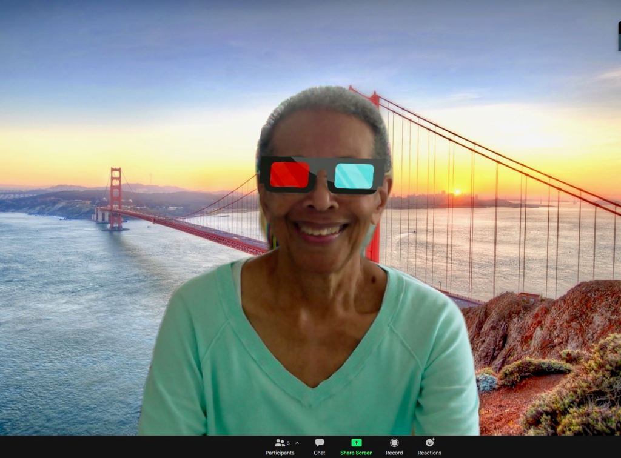Click the green Share Screen label
The height and width of the screenshot is (458, 621).
point(356,453)
